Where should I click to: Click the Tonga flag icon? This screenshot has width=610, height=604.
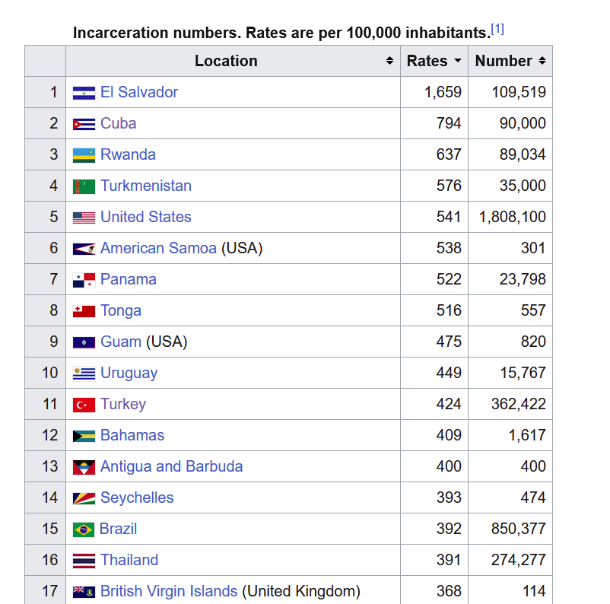tap(84, 311)
